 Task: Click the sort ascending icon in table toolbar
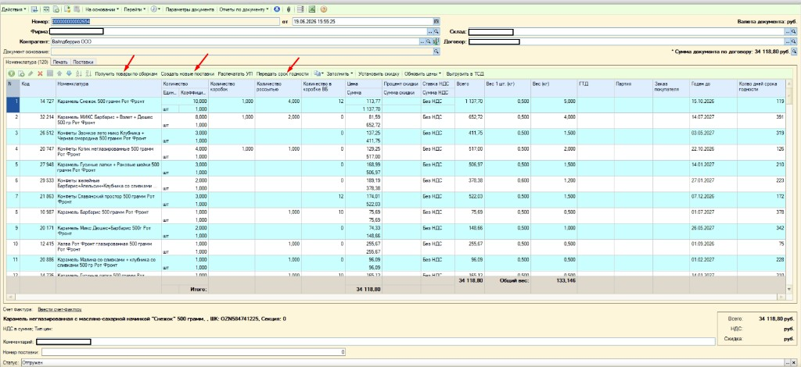point(79,74)
